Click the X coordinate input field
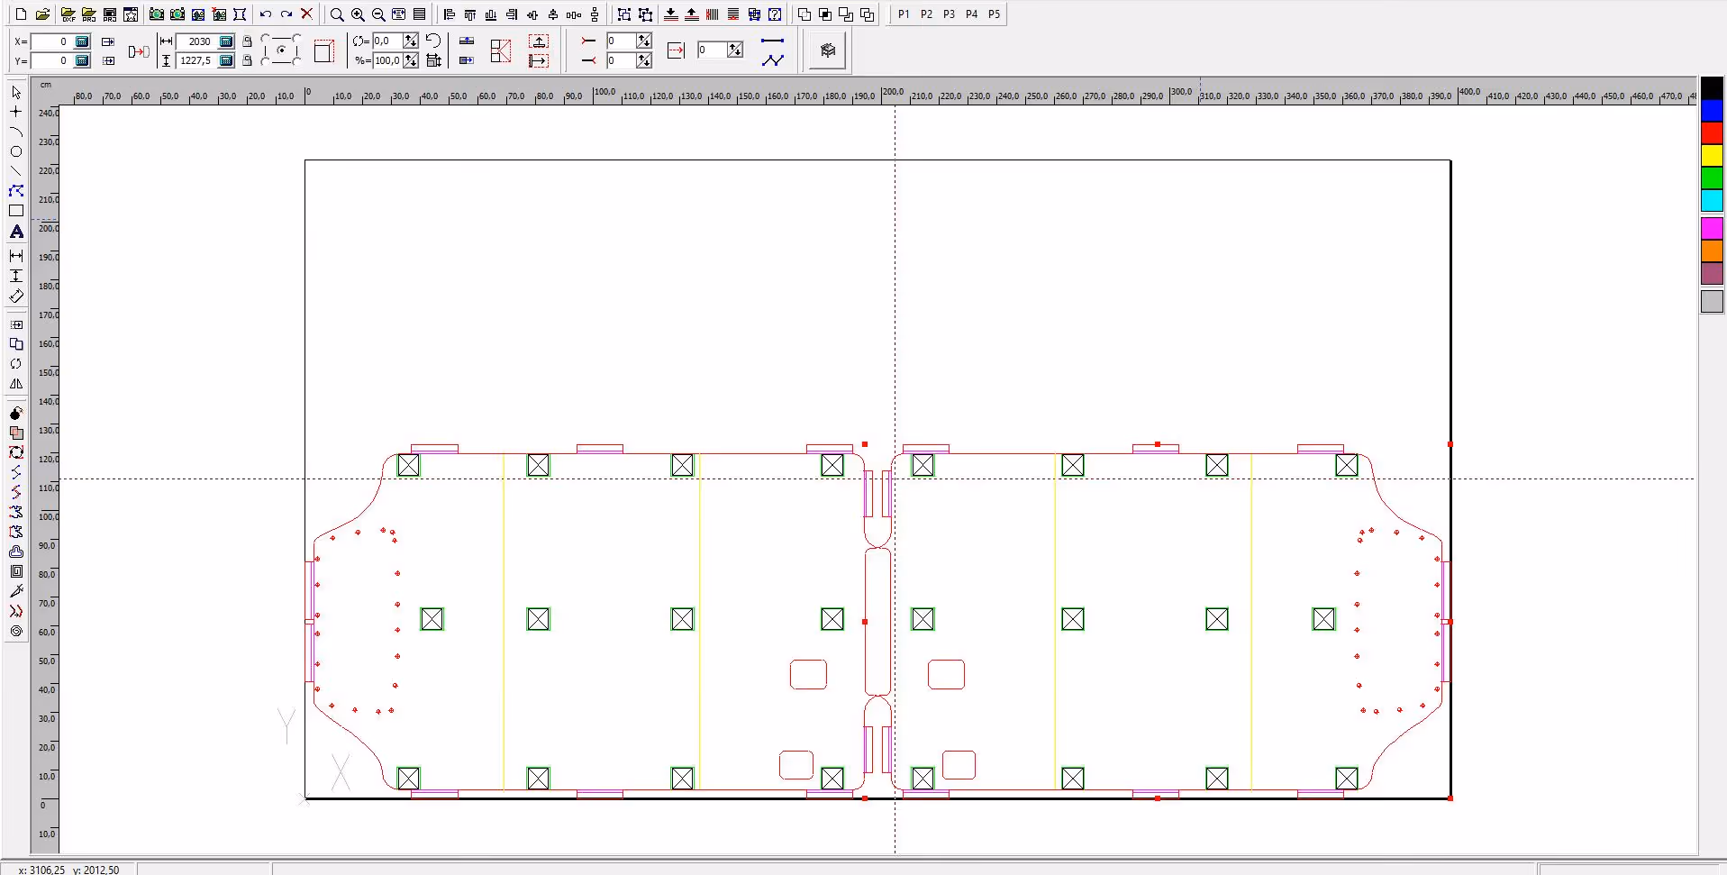Viewport: 1727px width, 875px height. point(51,41)
